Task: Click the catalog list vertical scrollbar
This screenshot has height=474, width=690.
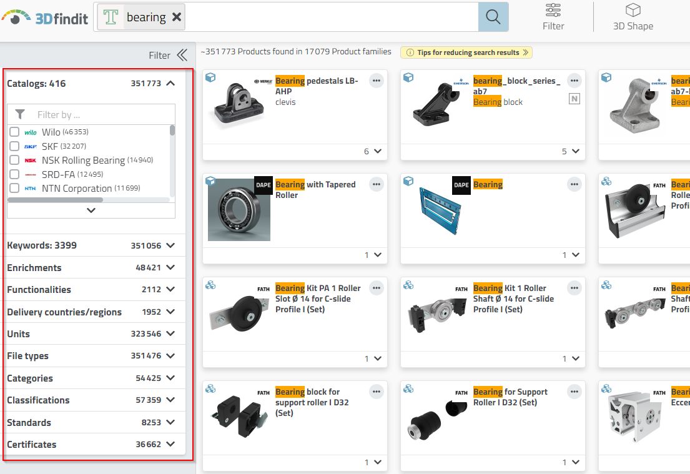Action: 172,131
